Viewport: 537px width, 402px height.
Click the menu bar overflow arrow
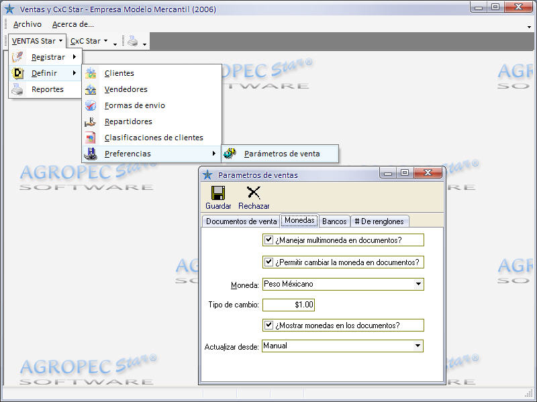coord(529,27)
